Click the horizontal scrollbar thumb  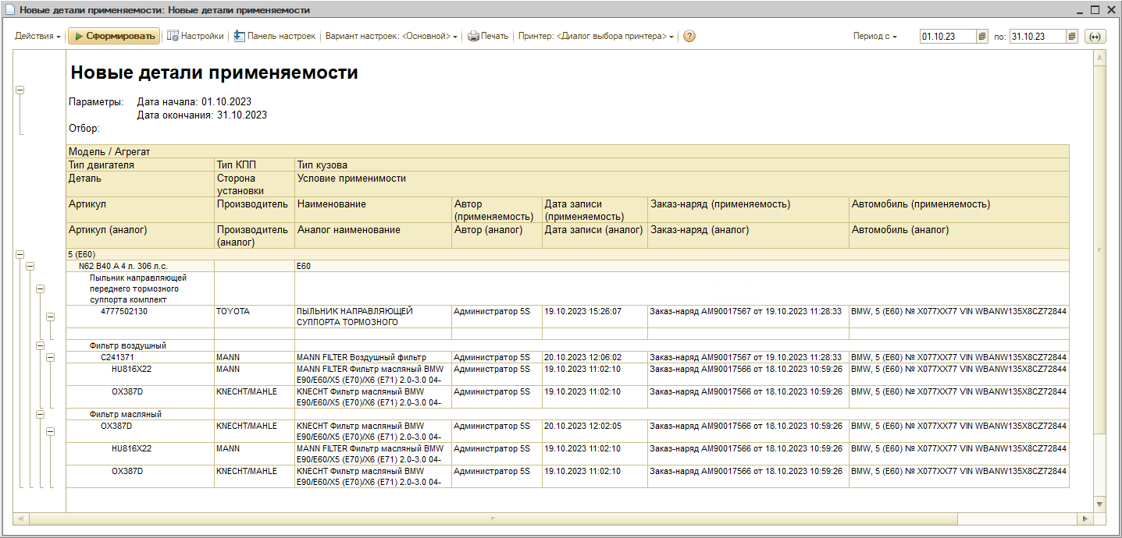pyautogui.click(x=493, y=519)
